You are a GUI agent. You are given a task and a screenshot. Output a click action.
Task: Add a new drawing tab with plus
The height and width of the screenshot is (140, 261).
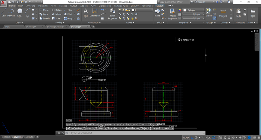pyautogui.click(x=93, y=27)
